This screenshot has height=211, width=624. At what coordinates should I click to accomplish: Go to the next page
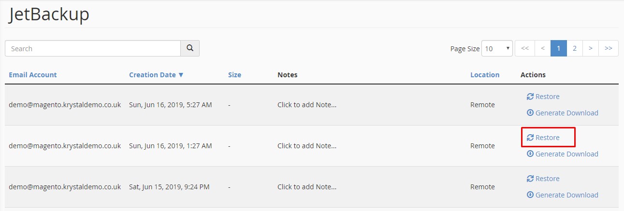click(591, 48)
